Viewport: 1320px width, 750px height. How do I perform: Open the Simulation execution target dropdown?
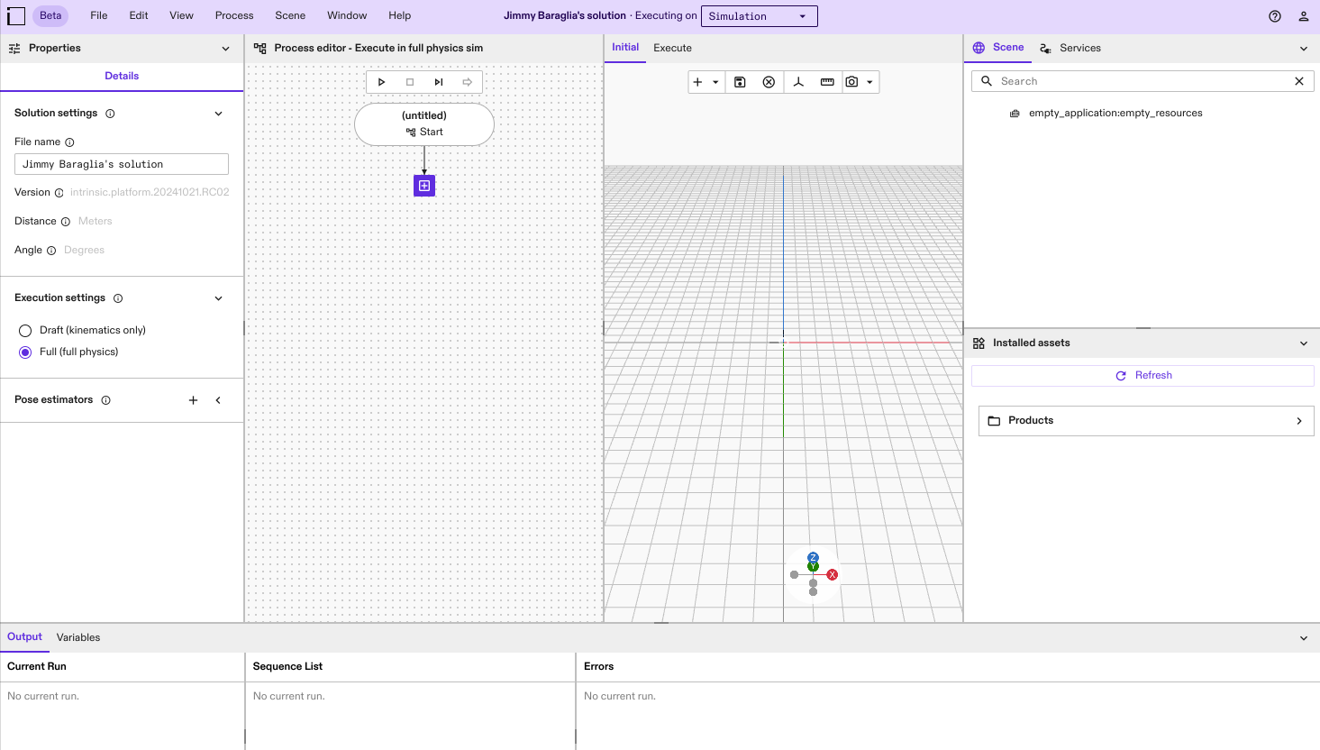(759, 16)
